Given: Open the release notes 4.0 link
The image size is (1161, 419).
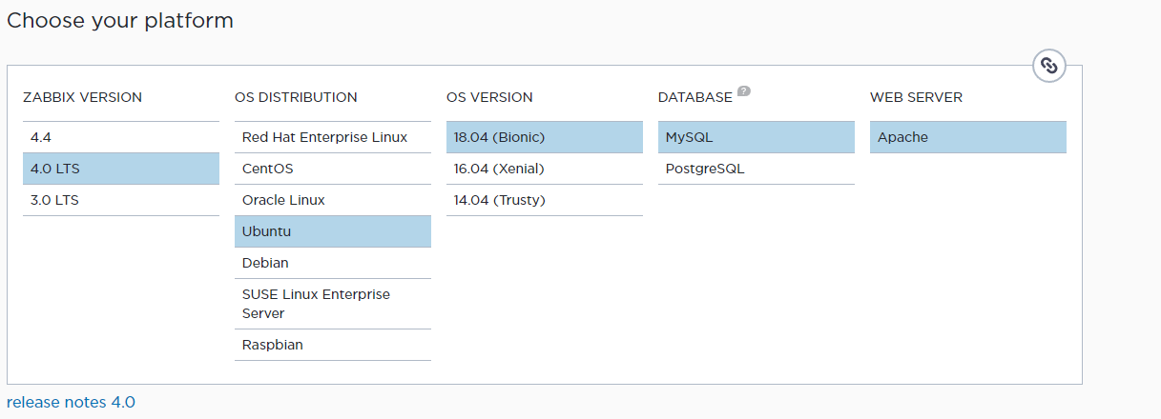Looking at the screenshot, I should (x=71, y=402).
